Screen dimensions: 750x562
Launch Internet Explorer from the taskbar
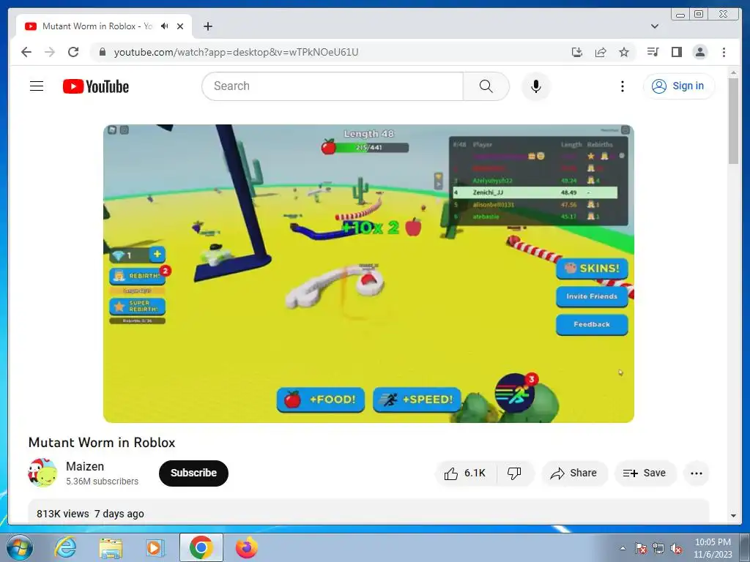(65, 547)
